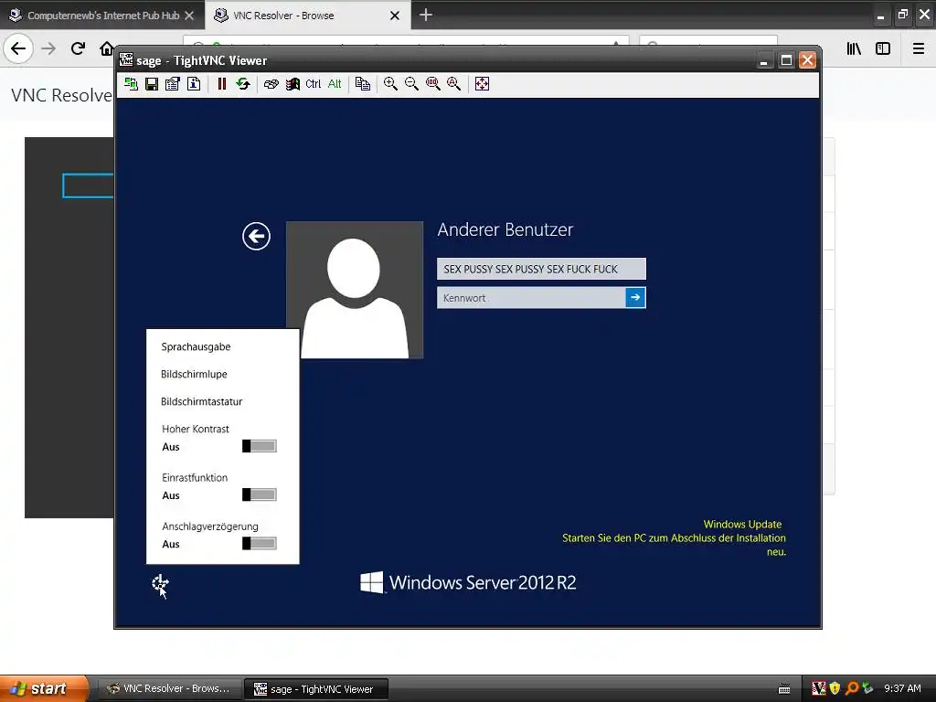Toggle the Alt key in the viewer toolbar

[335, 84]
